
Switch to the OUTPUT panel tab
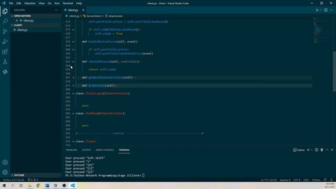[x=87, y=150]
